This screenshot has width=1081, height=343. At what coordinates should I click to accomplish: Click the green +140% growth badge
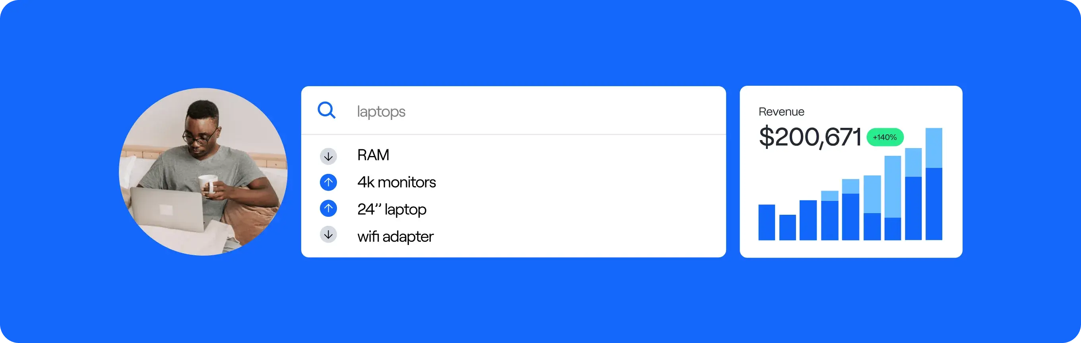pos(885,137)
